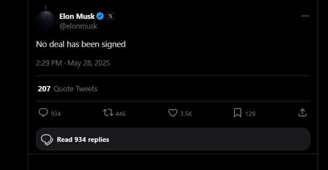
Task: Open the share upload arrow icon
Action: point(302,112)
